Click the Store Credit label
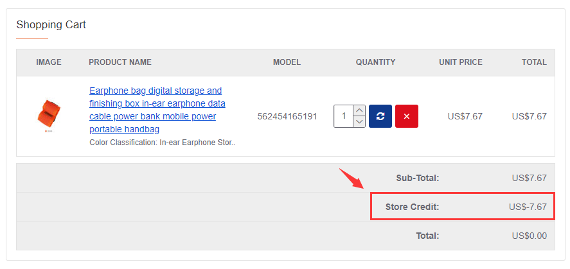The image size is (570, 269). point(412,207)
